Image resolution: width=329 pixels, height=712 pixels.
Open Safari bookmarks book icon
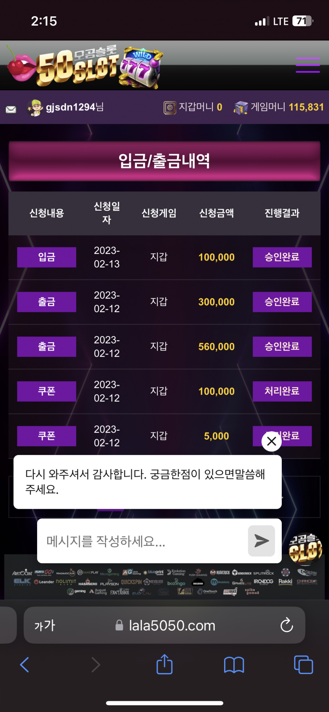point(234,665)
